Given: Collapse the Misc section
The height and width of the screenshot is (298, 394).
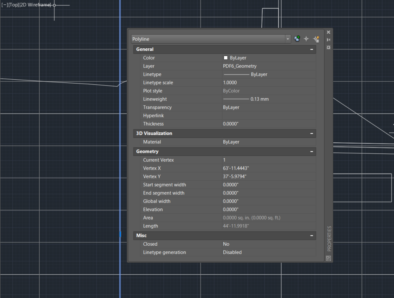Looking at the screenshot, I should [311, 236].
